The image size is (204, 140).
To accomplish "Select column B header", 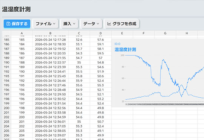I will [x=50, y=33].
